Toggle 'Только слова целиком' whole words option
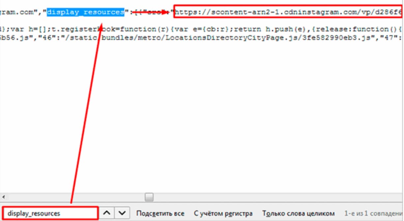The image size is (404, 221). click(x=298, y=213)
